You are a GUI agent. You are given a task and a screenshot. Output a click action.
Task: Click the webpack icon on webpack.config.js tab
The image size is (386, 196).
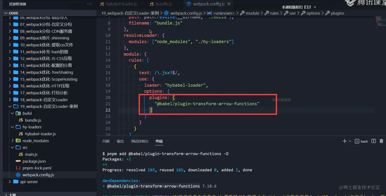[189, 4]
